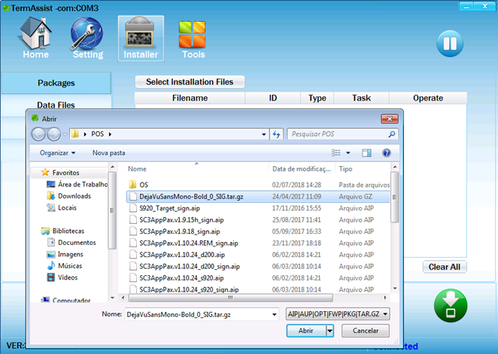The width and height of the screenshot is (498, 354).
Task: Toggle the preview pane icon
Action: coord(366,153)
